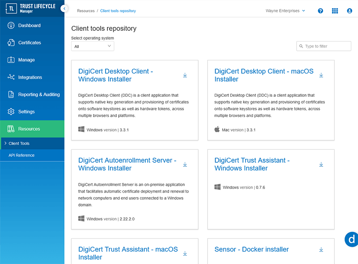Open DigiCert Desktop Client - Windows Installer title
The height and width of the screenshot is (264, 358).
[x=115, y=75]
